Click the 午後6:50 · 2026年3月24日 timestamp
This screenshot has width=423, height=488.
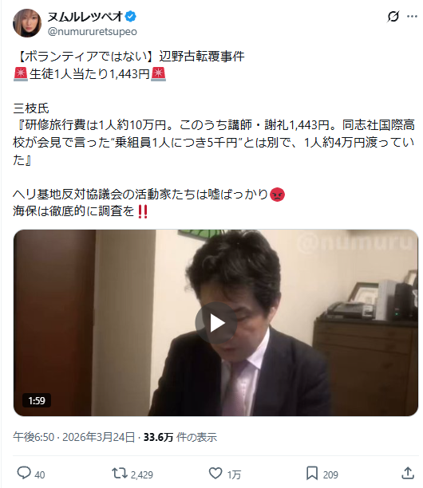[x=73, y=437]
